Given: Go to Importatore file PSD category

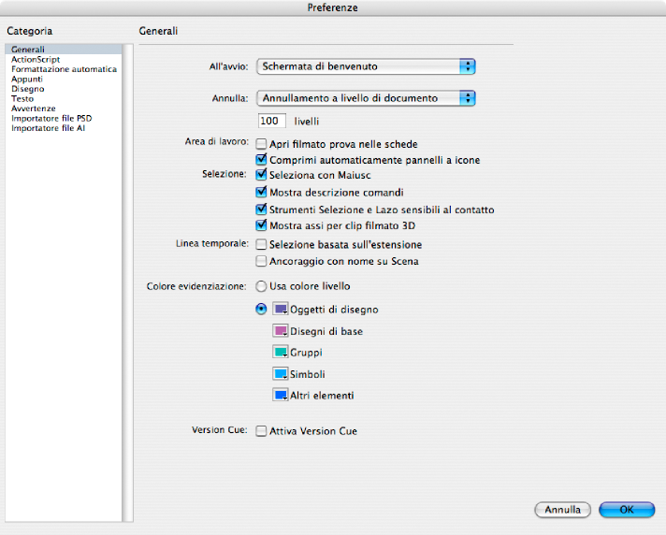Looking at the screenshot, I should point(51,119).
